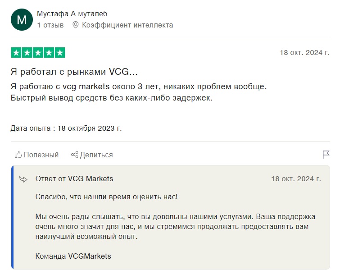Click the thumbs-up Полезный icon

[x=18, y=155]
